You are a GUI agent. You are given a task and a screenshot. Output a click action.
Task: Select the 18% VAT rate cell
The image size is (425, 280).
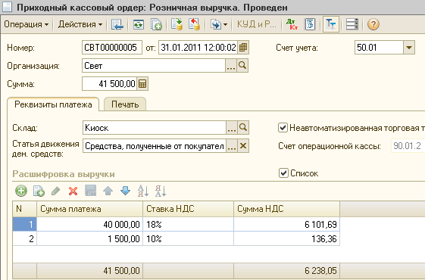189,224
